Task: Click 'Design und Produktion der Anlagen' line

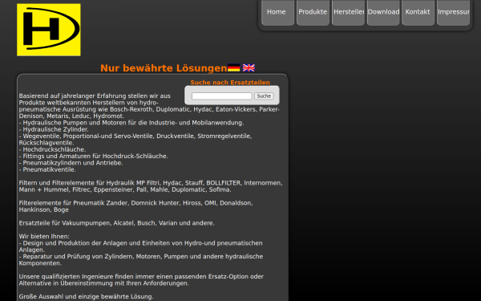Action: pyautogui.click(x=140, y=246)
